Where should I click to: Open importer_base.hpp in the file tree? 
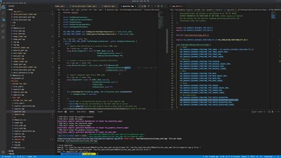click(x=20, y=92)
